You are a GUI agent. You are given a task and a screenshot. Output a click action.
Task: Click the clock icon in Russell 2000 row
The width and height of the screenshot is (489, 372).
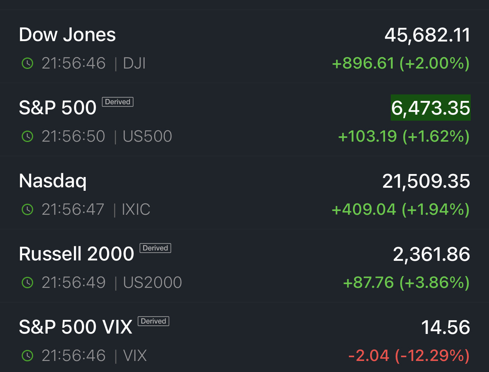(x=27, y=283)
